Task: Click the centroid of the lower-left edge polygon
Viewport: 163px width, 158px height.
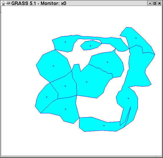Action: point(47,97)
